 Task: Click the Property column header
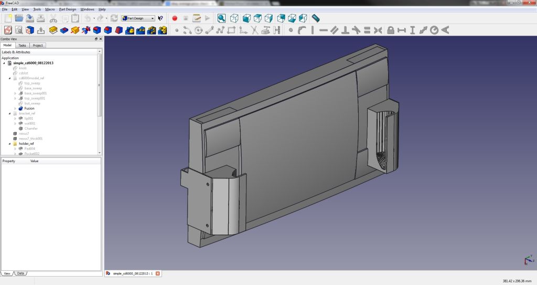point(8,161)
